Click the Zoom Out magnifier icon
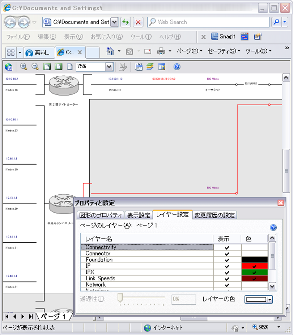 [35, 67]
